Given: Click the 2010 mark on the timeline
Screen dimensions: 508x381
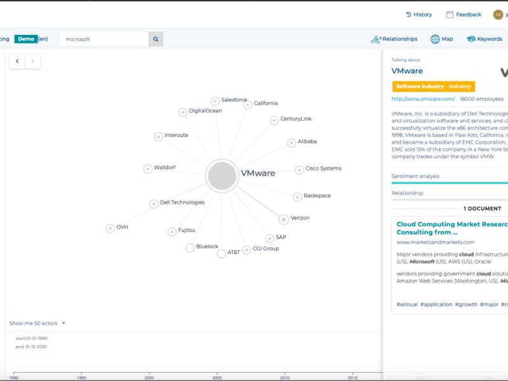Looking at the screenshot, I should [x=284, y=378].
